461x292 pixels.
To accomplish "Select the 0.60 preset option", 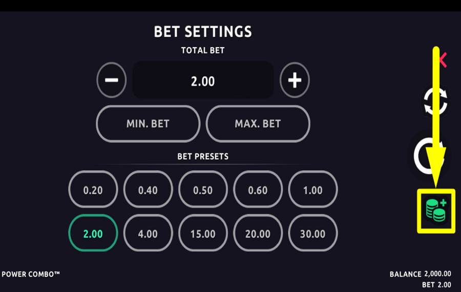I will [x=258, y=190].
